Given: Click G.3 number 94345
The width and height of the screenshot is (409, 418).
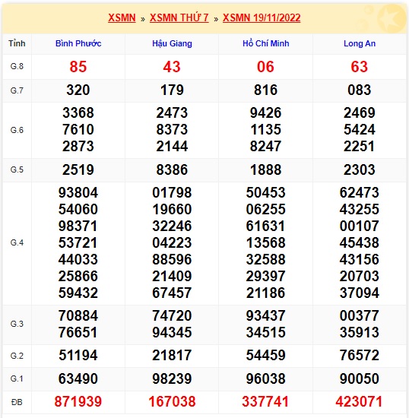Looking at the screenshot, I should (x=172, y=332).
